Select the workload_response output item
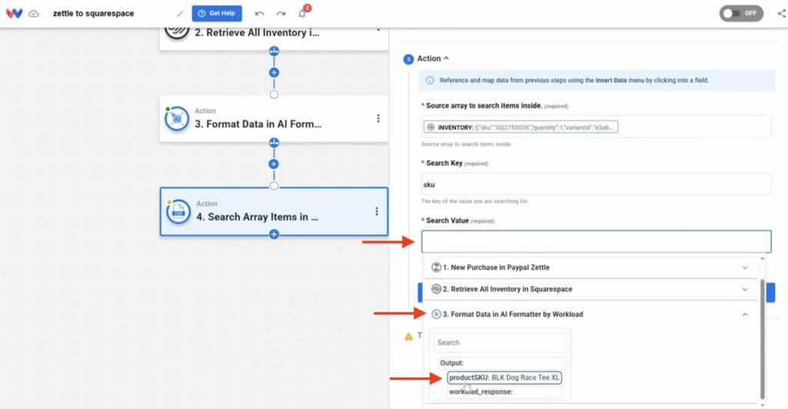The height and width of the screenshot is (409, 788). (504, 392)
